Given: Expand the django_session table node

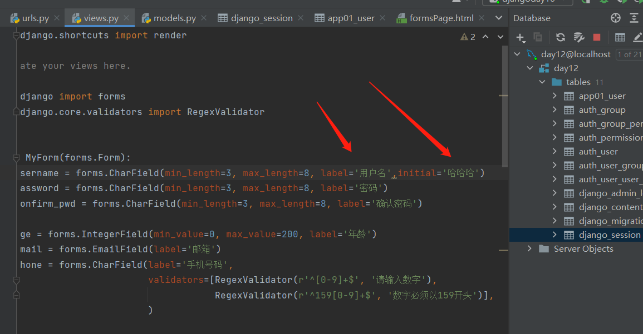Looking at the screenshot, I should (554, 235).
